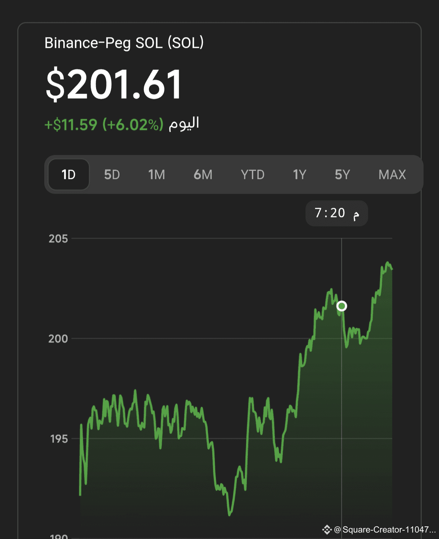Click the +$11.59 (+6.02%) change text

point(104,125)
